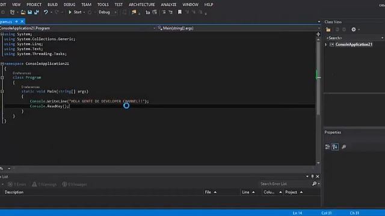Open the Start button dropdown arrow
The image size is (385, 216).
pos(84,12)
